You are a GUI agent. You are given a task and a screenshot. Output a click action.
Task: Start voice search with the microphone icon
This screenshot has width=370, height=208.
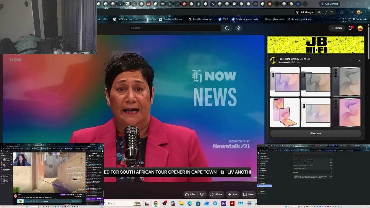pos(238,28)
